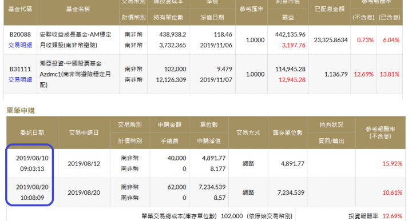Select order date 2019/08/10

point(32,158)
